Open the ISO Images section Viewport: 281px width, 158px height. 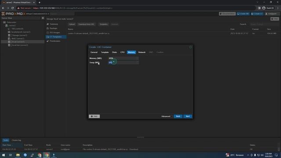pyautogui.click(x=55, y=32)
